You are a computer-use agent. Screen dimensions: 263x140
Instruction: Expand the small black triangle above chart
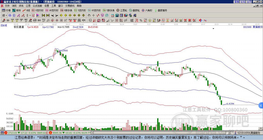[x=213, y=29]
